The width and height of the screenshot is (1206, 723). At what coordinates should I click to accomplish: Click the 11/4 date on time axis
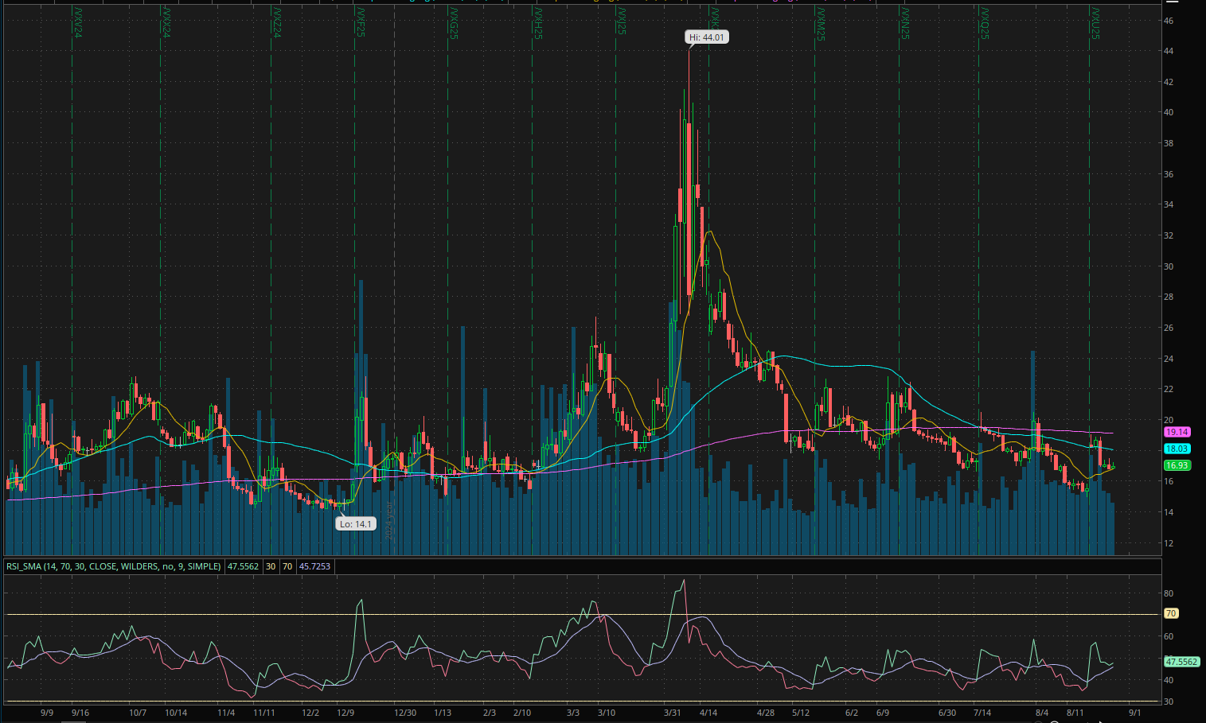[226, 713]
